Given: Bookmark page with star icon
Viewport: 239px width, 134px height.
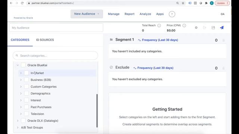Looking at the screenshot, I should pyautogui.click(x=183, y=3).
